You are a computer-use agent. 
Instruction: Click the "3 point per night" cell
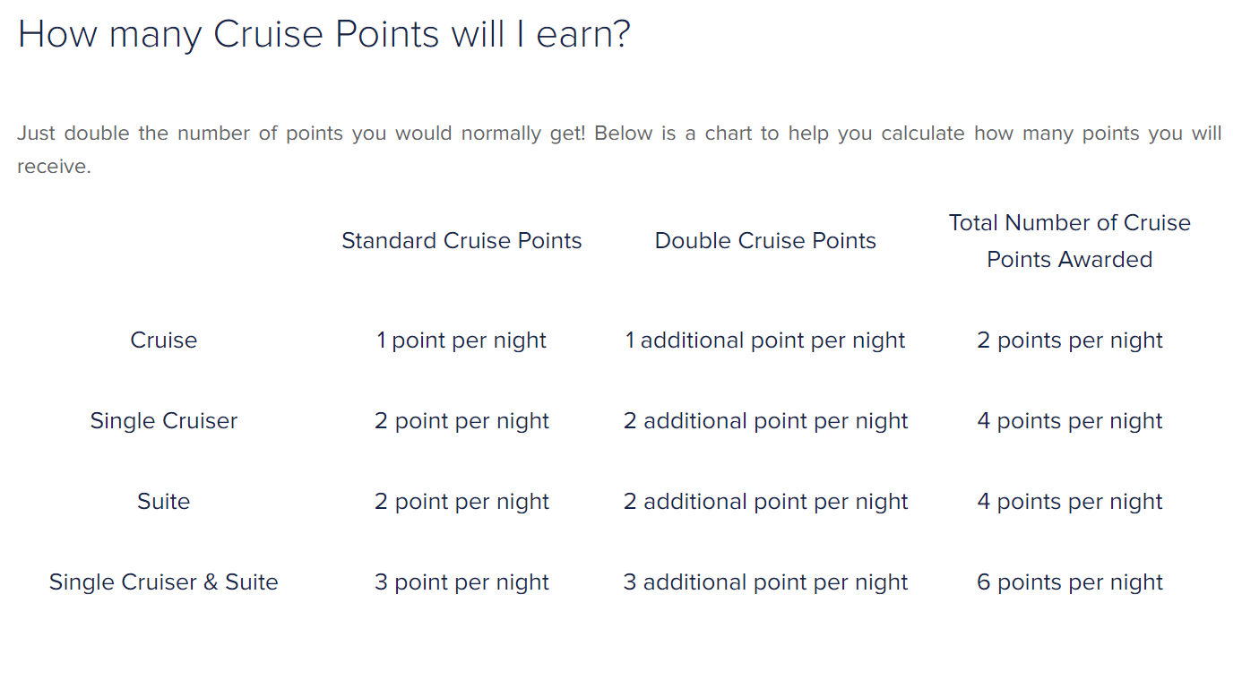pos(461,582)
